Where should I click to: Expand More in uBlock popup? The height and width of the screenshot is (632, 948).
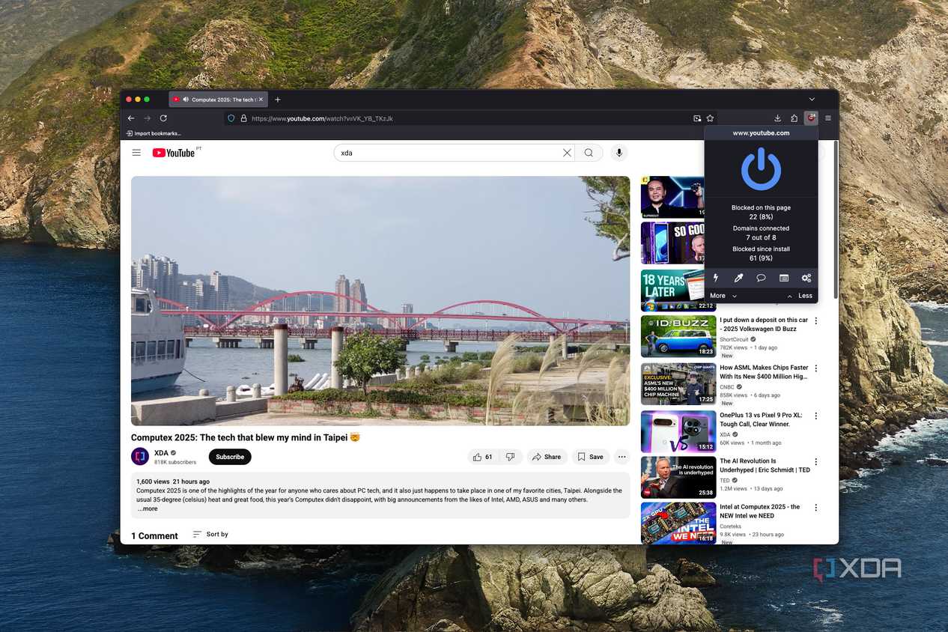point(723,296)
